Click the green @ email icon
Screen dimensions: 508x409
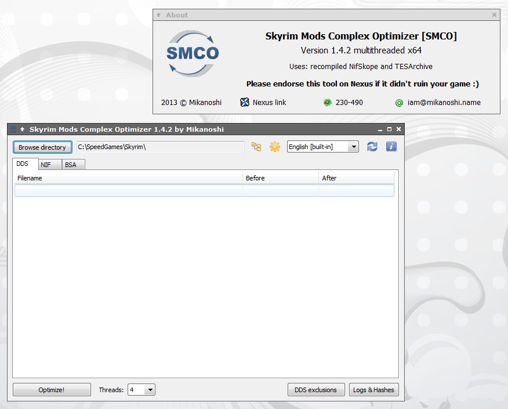399,103
